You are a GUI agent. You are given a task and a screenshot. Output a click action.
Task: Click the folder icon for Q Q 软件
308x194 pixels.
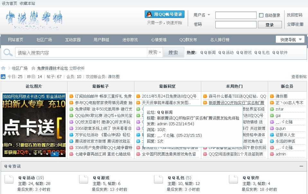pos(233,179)
